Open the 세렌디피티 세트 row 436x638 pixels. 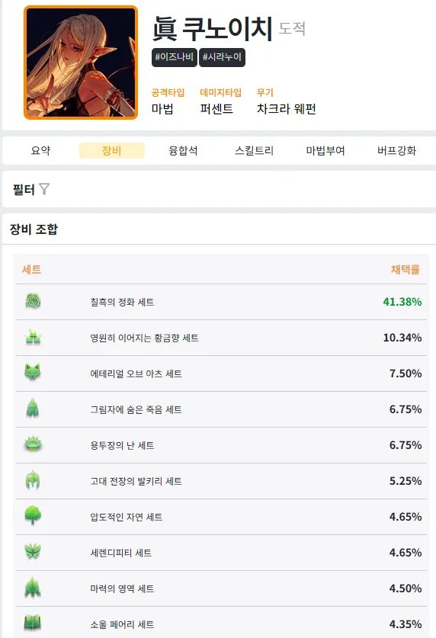tap(221, 553)
